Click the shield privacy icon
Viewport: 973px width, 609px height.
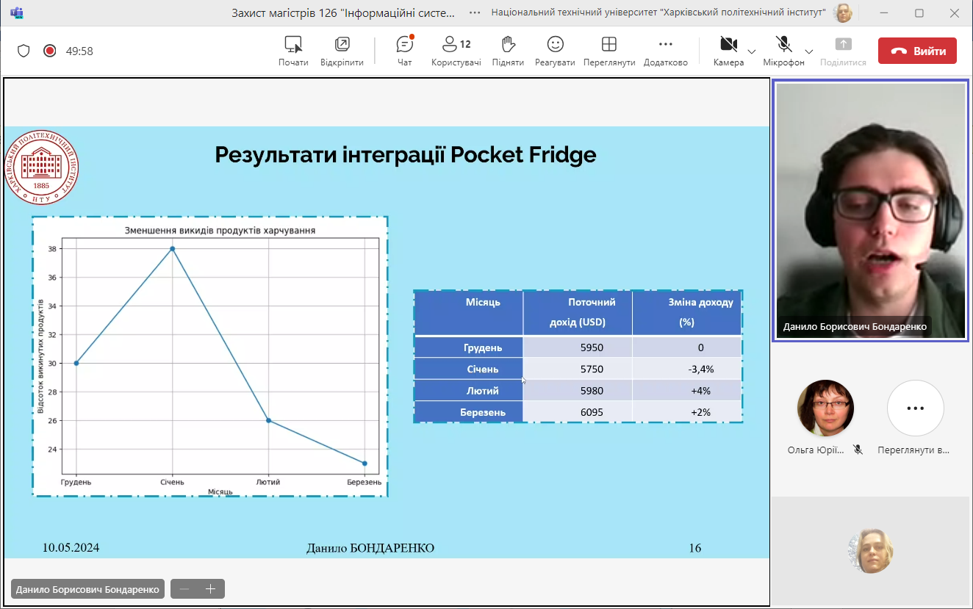click(x=24, y=51)
